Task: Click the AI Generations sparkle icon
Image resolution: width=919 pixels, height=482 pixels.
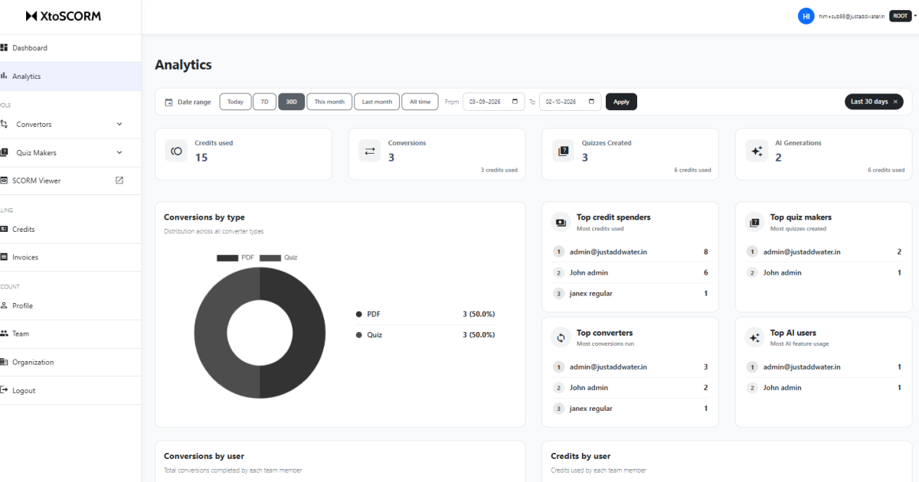Action: 757,151
